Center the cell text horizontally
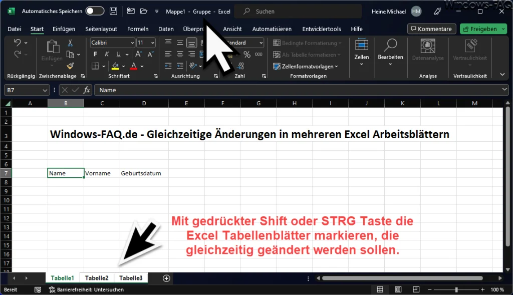513x295 pixels. tap(180, 54)
